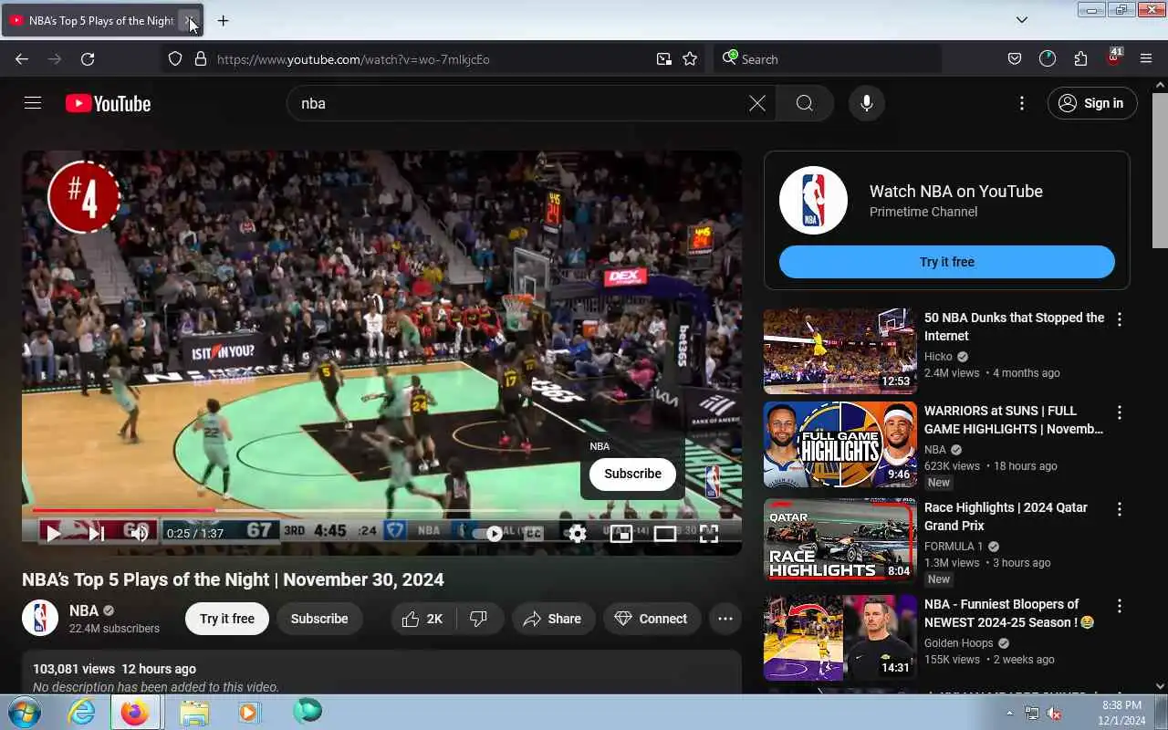Screen dimensions: 1168x730
Task: Open 'WARRIORS at SUNS' full game highlights thumbnail
Action: (839, 444)
